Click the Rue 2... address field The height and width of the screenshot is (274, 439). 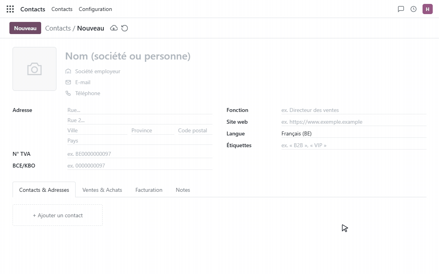140,120
